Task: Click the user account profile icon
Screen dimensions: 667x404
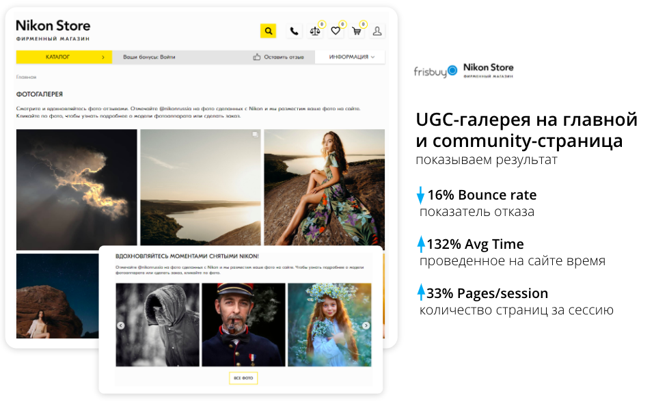Action: pyautogui.click(x=377, y=31)
